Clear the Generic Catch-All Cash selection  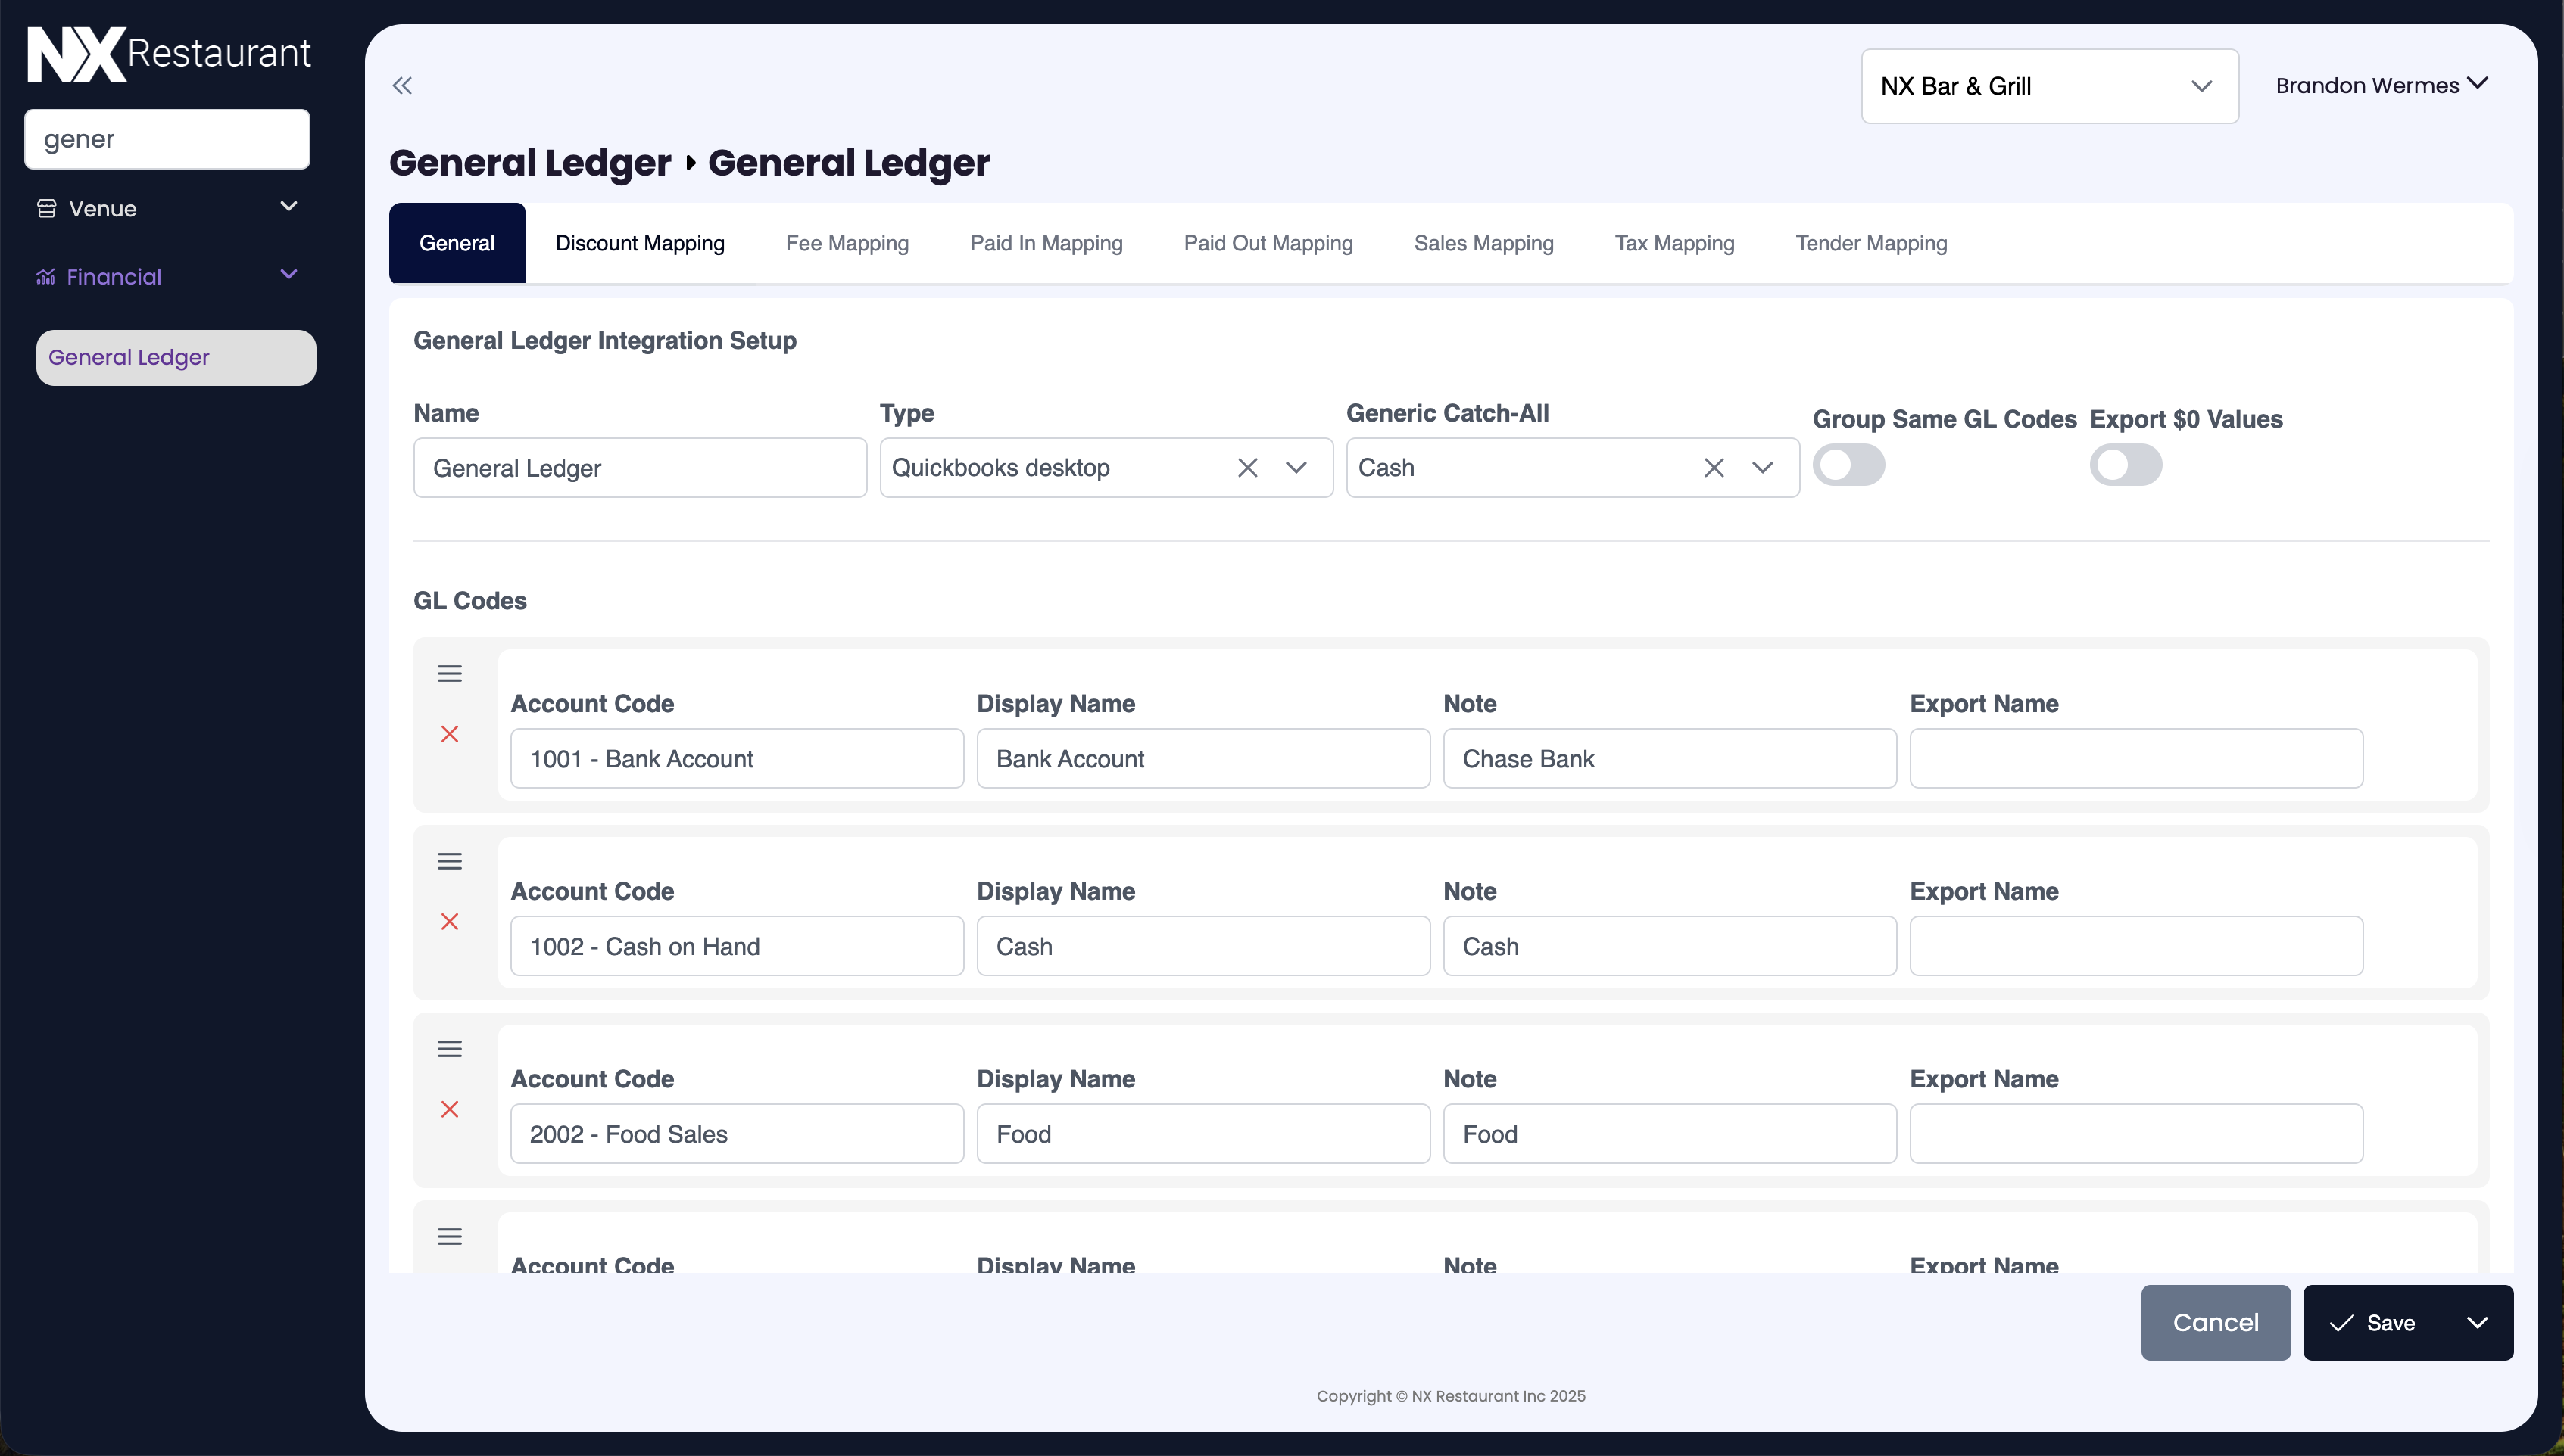tap(1713, 468)
